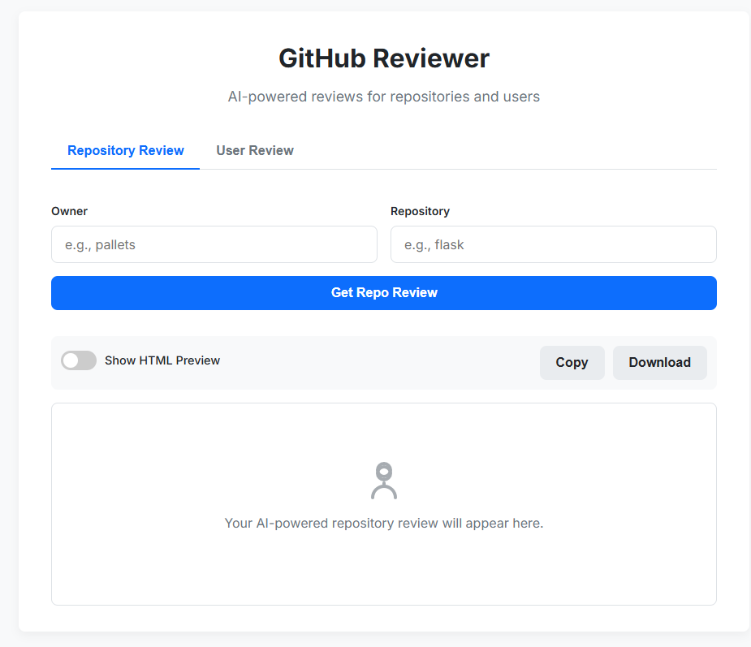The image size is (751, 647).
Task: Click the Get Repo Review button
Action: 384,292
